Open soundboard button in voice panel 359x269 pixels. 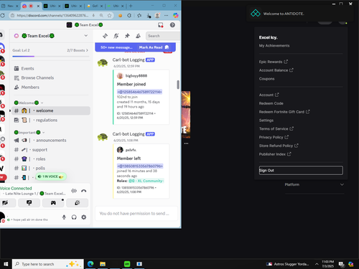point(77,203)
